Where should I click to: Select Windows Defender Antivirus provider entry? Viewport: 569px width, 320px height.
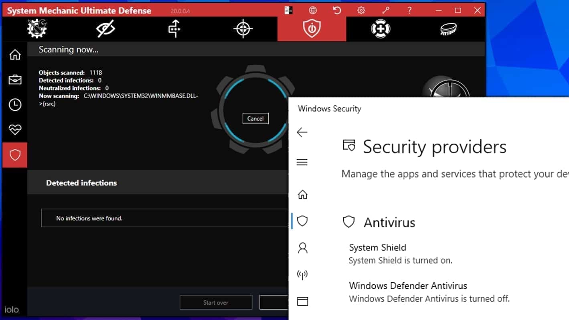click(x=408, y=286)
